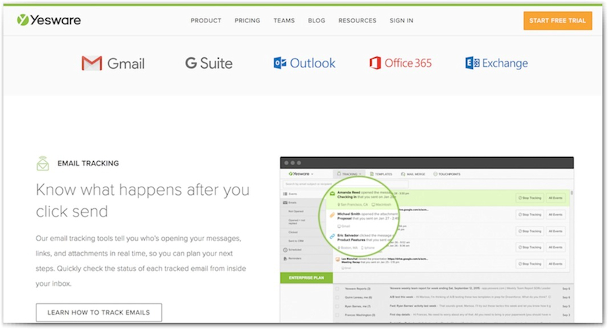Select the Opened + not replied filter
This screenshot has height=329, width=608.
tap(297, 221)
